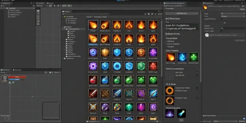Viewport: 246px width, 123px height.
Task: Select the Magic folder in Project tree
Action: pos(70,46)
